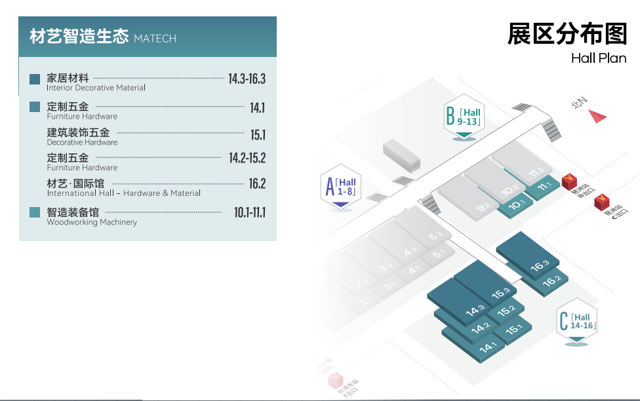Click square bullet beside Interior Decorative Material

pos(35,80)
